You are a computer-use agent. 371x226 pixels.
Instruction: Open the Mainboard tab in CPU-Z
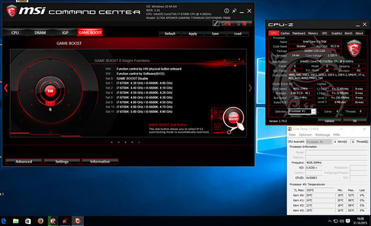299,33
